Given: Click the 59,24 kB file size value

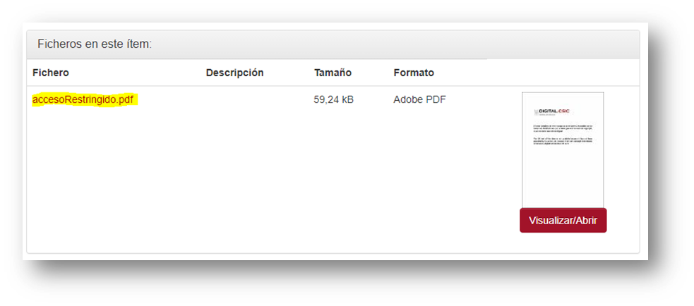Looking at the screenshot, I should (333, 100).
